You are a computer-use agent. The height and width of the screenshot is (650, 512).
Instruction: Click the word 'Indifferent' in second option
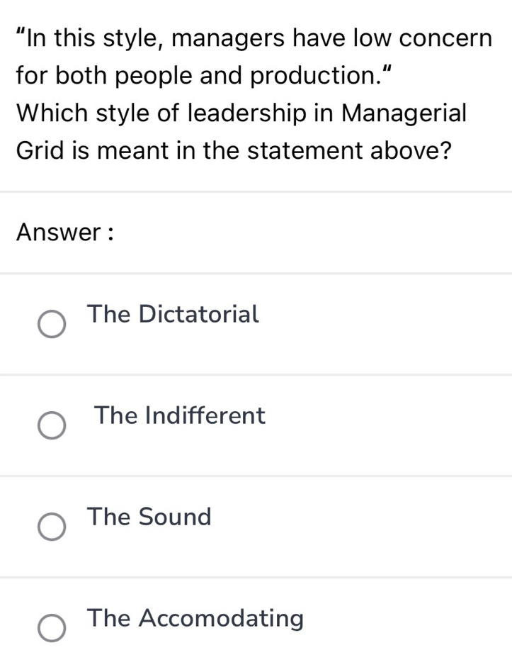[x=205, y=415]
